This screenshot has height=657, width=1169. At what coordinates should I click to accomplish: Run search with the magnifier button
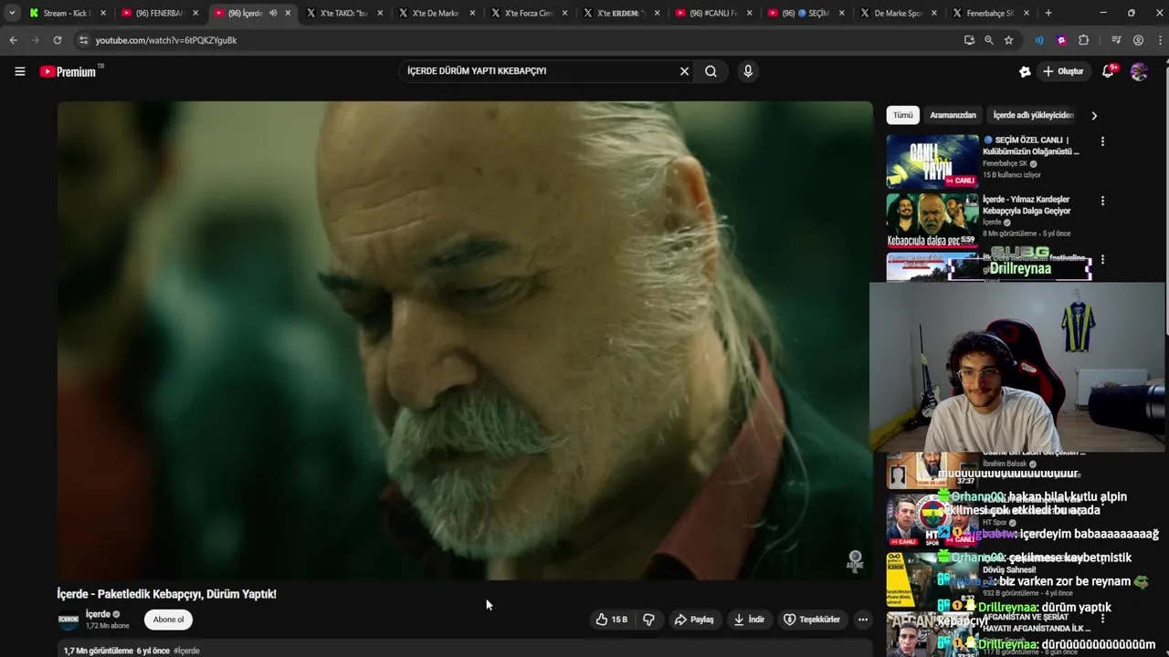pos(711,71)
